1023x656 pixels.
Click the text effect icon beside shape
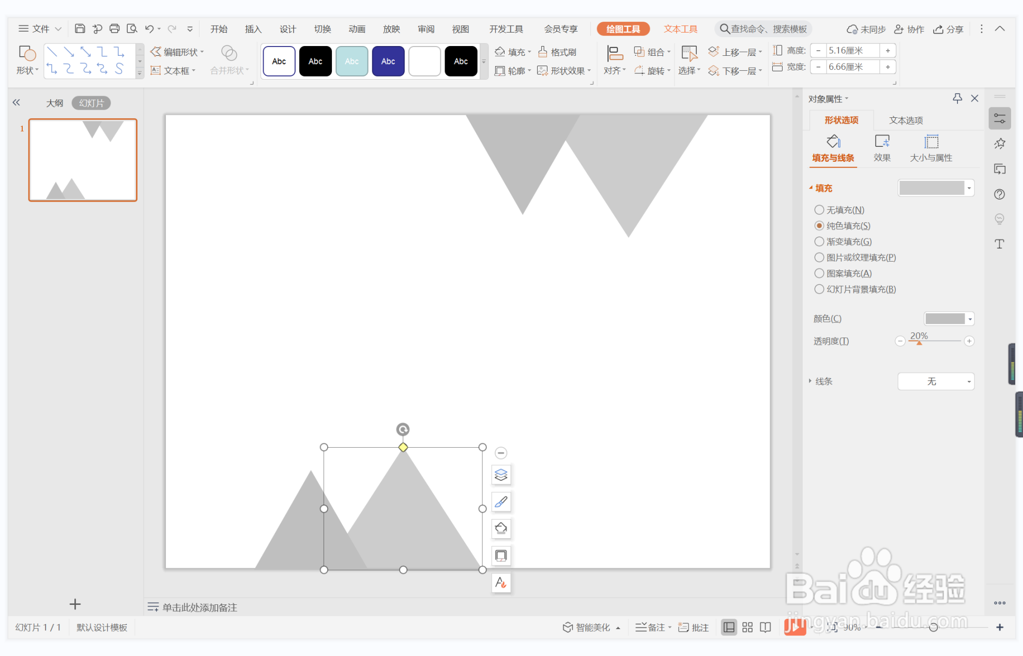pos(501,583)
